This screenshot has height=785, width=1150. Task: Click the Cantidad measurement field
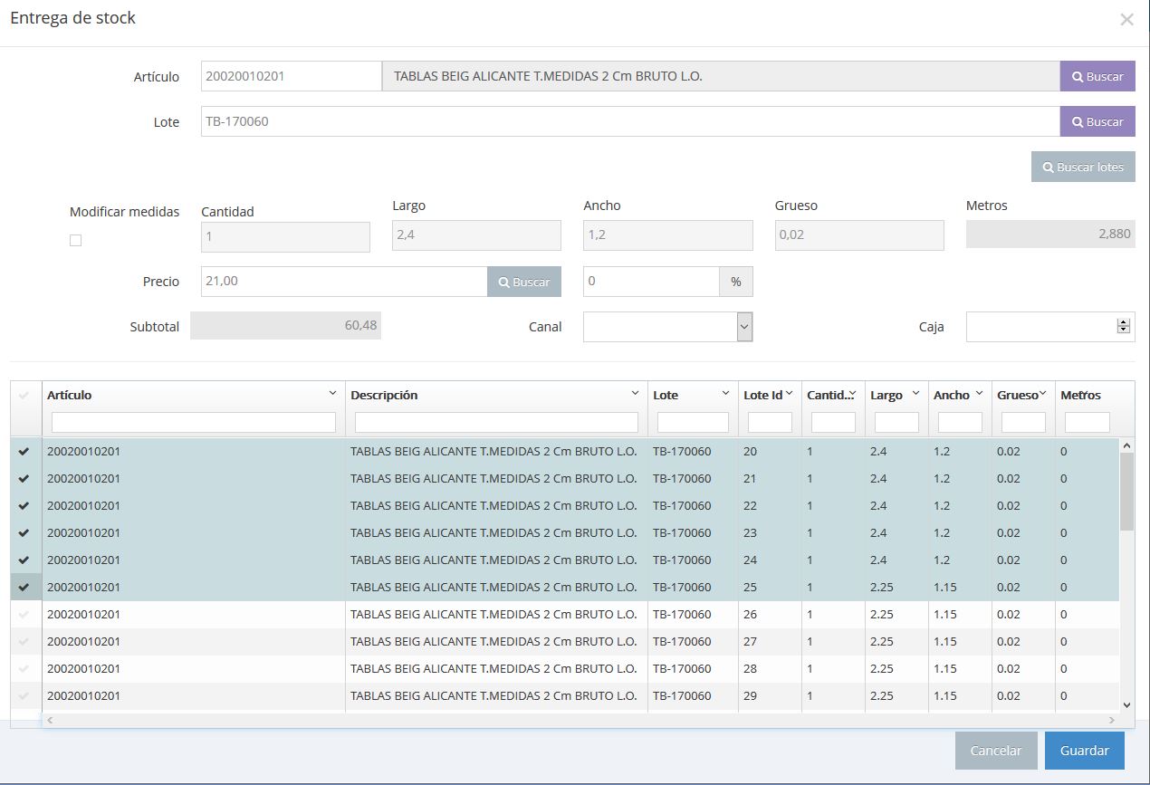285,236
